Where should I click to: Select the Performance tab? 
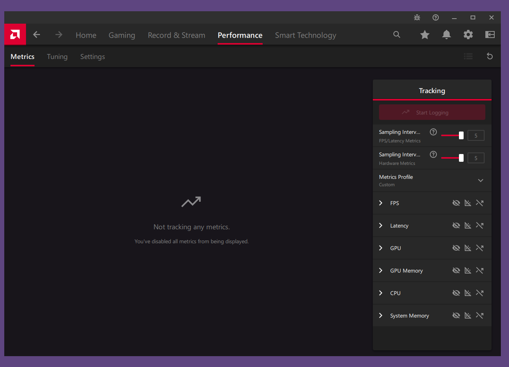[x=240, y=35]
